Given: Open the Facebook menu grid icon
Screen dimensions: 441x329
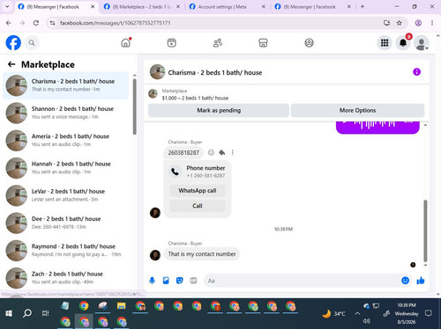Looking at the screenshot, I should click(x=385, y=43).
